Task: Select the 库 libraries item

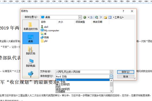Action: point(44,34)
